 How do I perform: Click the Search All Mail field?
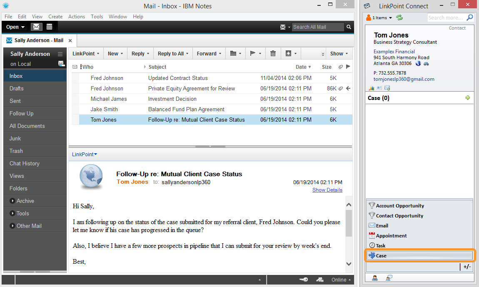(318, 27)
